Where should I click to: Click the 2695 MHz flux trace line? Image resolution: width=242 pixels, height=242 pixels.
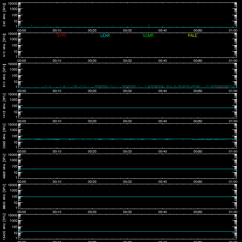pyautogui.click(x=127, y=139)
